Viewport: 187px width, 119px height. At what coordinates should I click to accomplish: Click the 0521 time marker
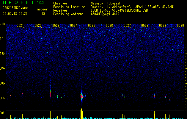pyautogui.click(x=20, y=25)
